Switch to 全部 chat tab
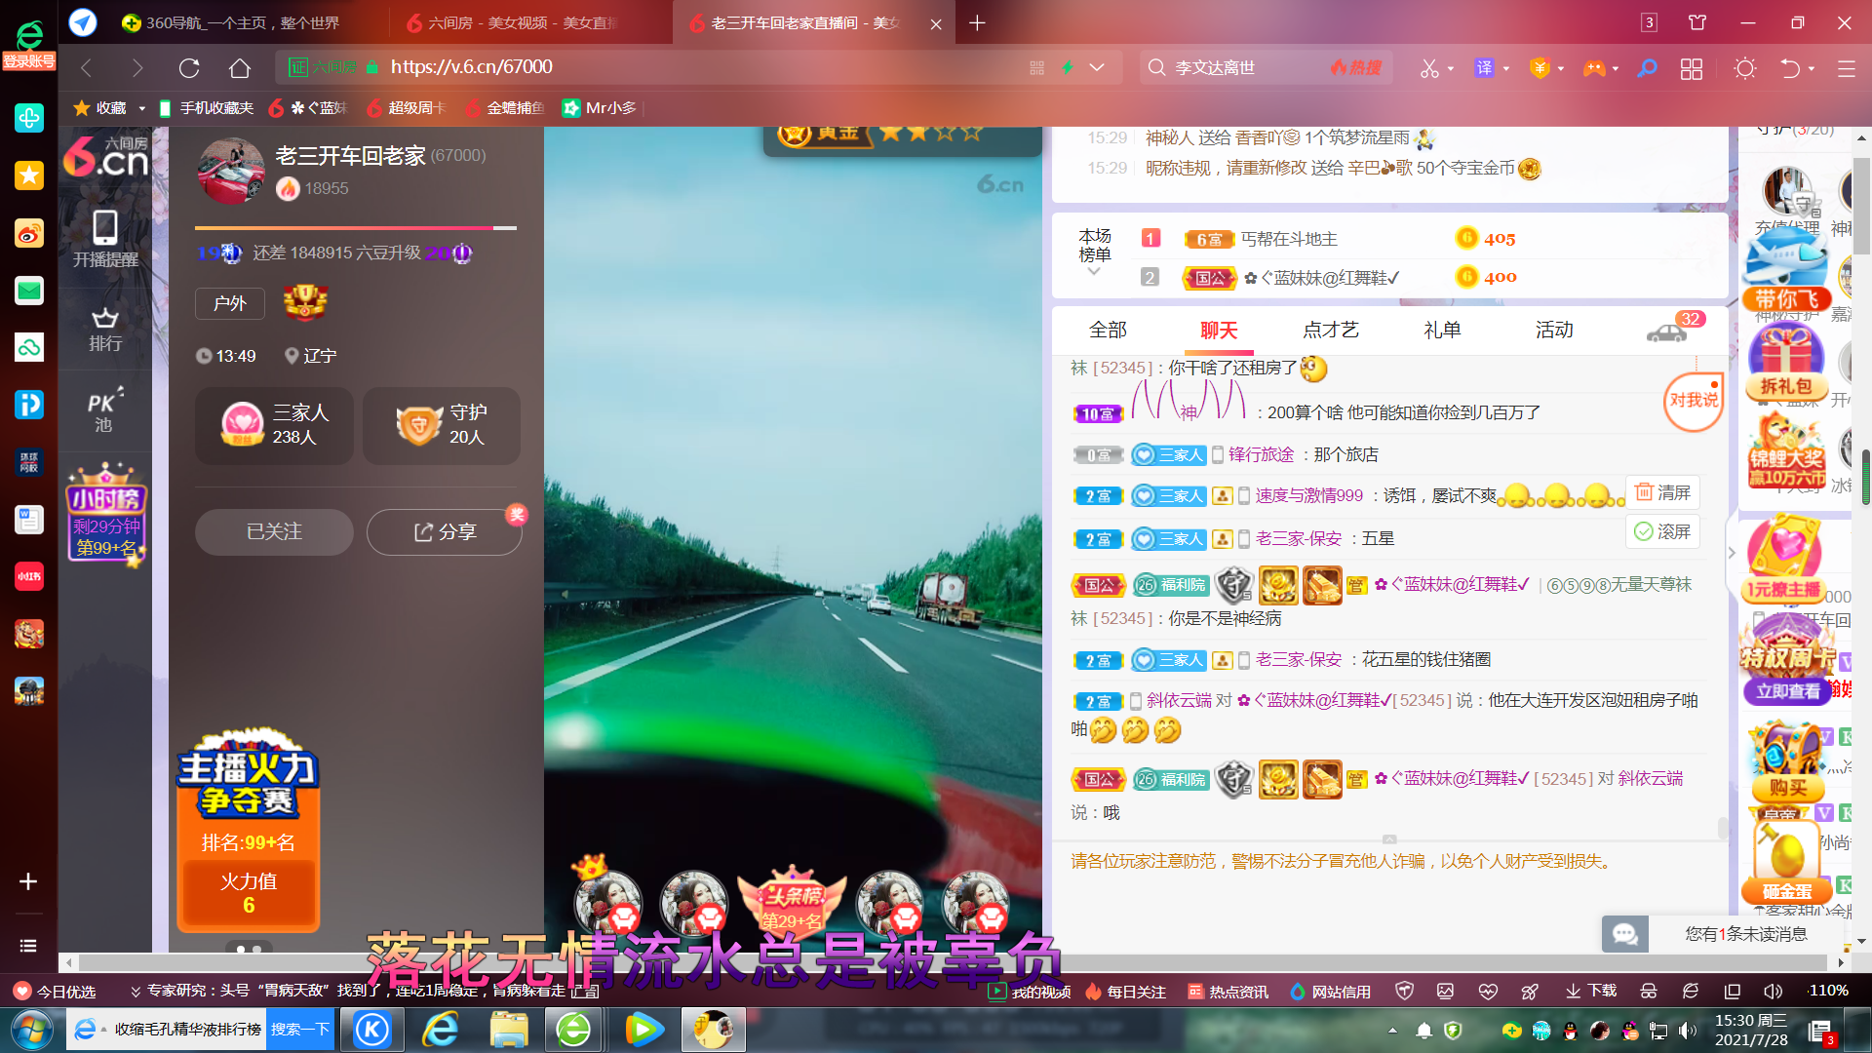Viewport: 1872px width, 1053px height. [x=1108, y=330]
